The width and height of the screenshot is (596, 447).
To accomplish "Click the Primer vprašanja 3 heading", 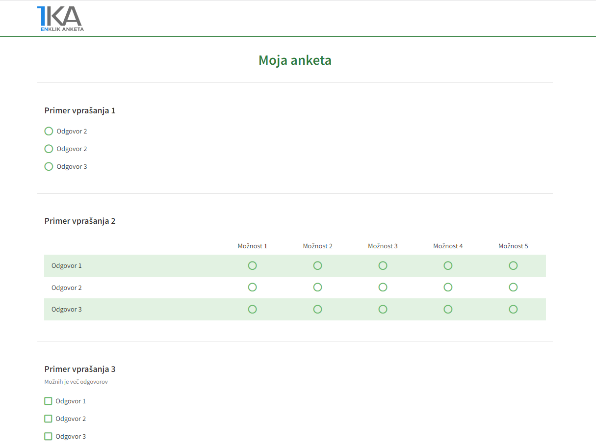I will tap(80, 369).
